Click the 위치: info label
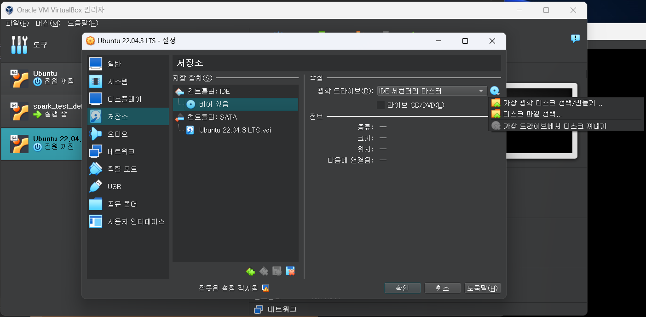 coord(365,149)
